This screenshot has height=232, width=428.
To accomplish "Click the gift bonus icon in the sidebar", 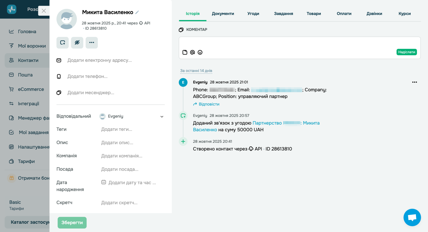I will (12, 178).
